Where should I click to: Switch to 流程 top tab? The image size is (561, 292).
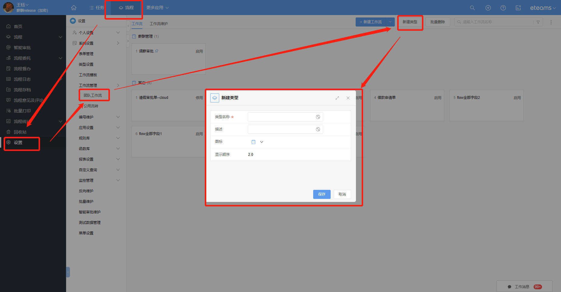coord(126,8)
